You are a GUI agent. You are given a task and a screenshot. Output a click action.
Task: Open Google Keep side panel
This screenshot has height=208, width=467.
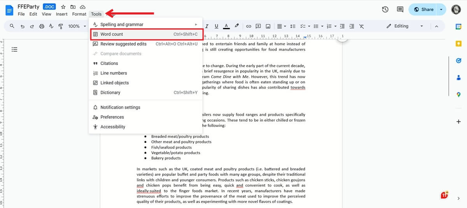point(458,43)
